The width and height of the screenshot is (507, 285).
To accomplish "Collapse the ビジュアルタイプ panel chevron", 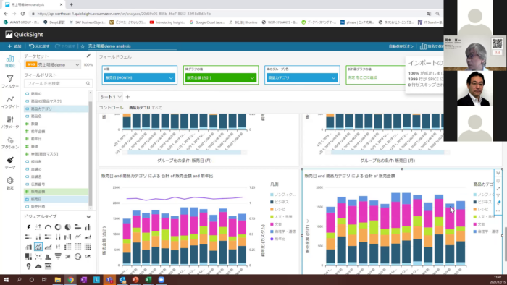I will pos(88,216).
